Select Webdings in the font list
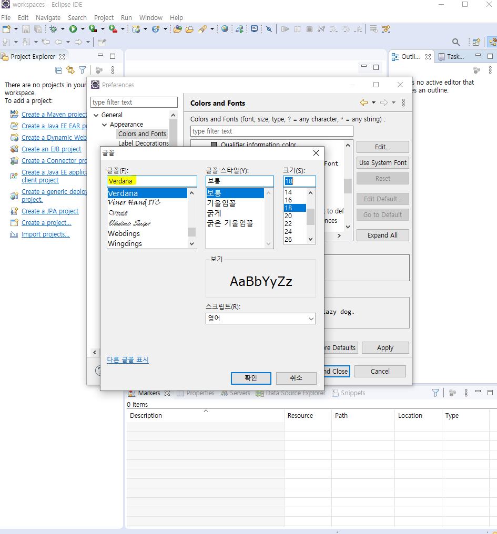The height and width of the screenshot is (534, 497). pos(124,233)
